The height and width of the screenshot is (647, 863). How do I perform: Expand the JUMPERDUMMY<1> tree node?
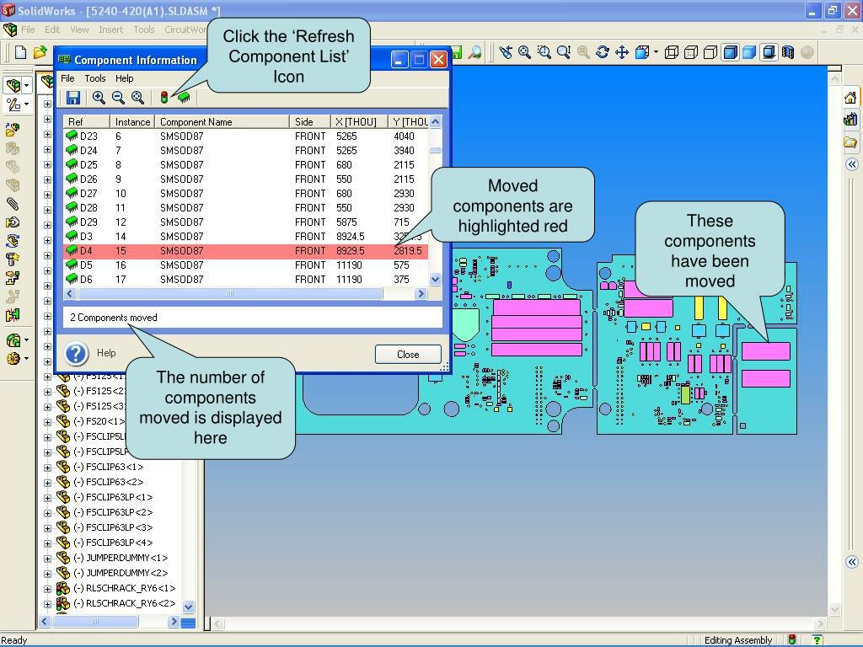coord(48,558)
